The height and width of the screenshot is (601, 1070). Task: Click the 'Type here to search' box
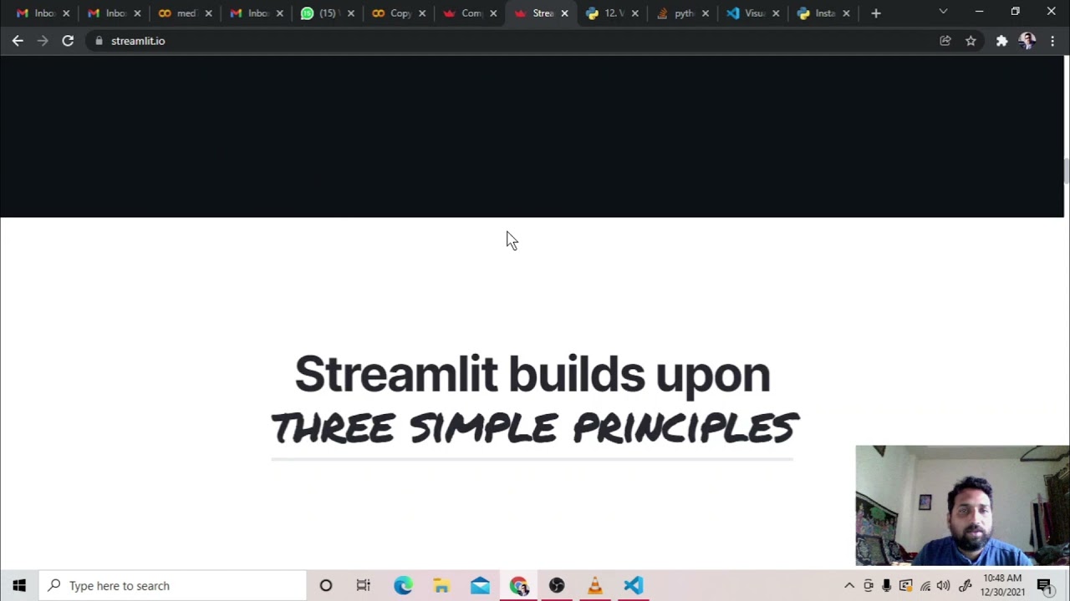pos(173,585)
